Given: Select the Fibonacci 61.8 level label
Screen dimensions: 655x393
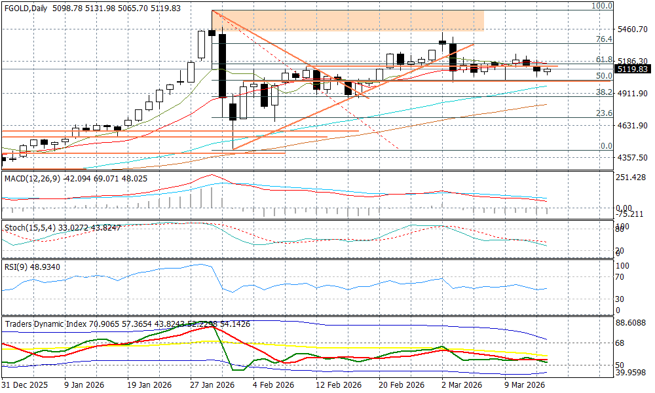Looking at the screenshot, I should 603,60.
